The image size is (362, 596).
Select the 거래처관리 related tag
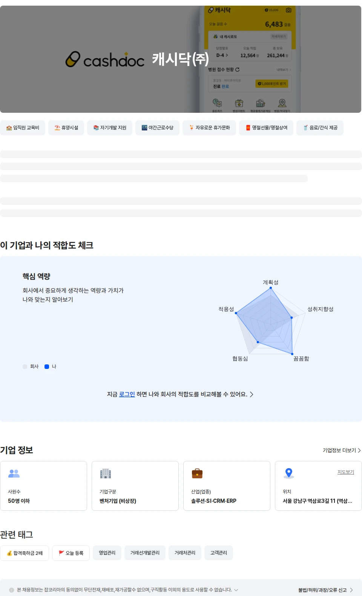coord(185,553)
